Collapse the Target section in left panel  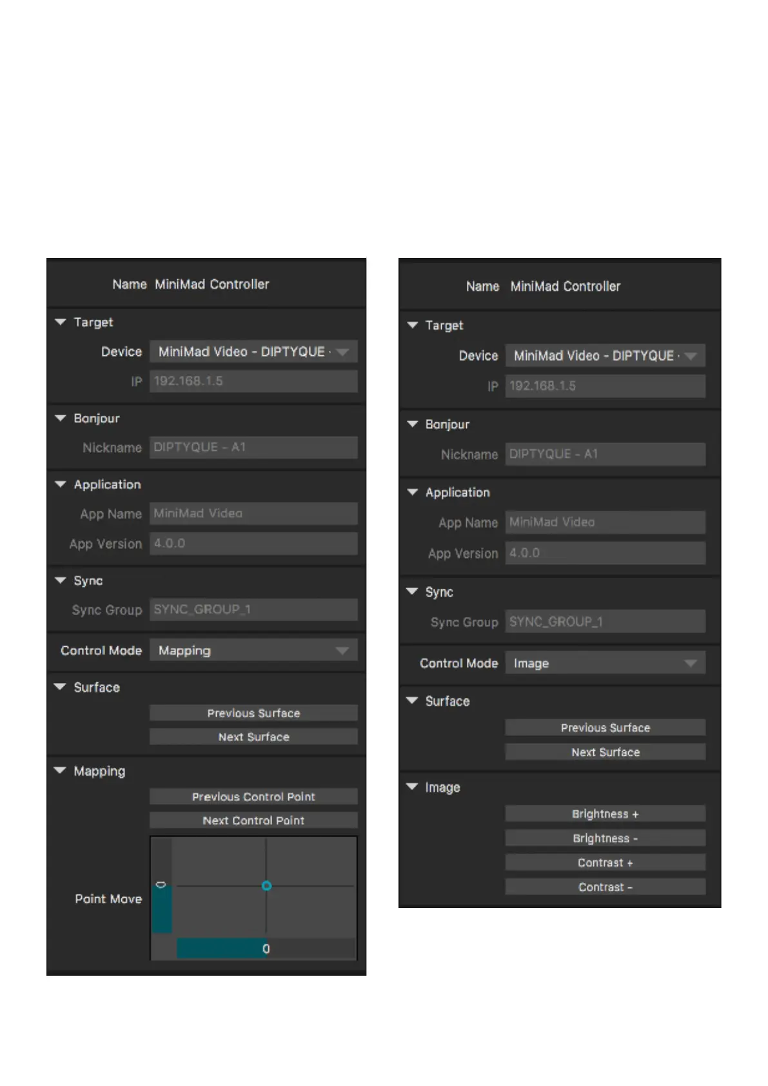[61, 322]
